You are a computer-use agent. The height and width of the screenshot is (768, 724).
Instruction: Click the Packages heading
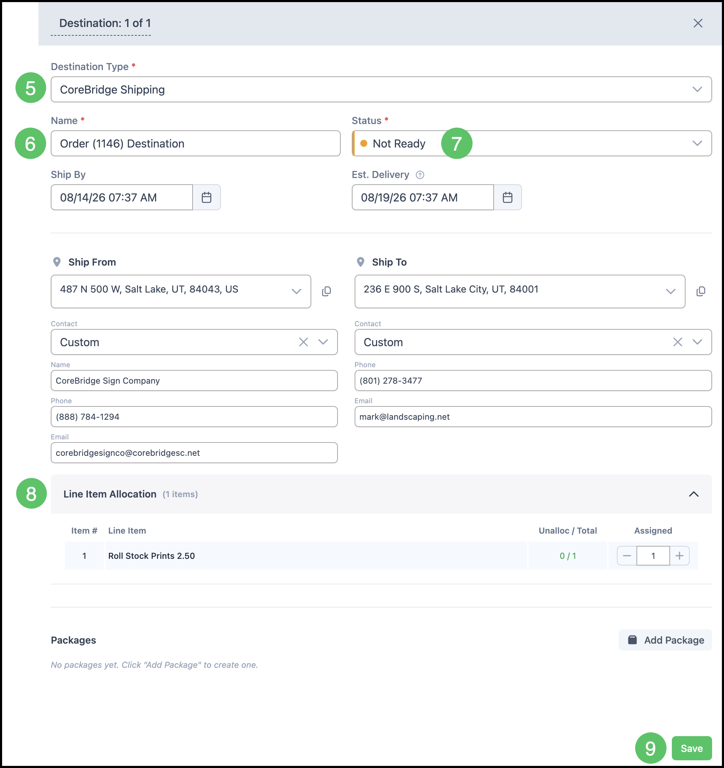click(x=73, y=640)
